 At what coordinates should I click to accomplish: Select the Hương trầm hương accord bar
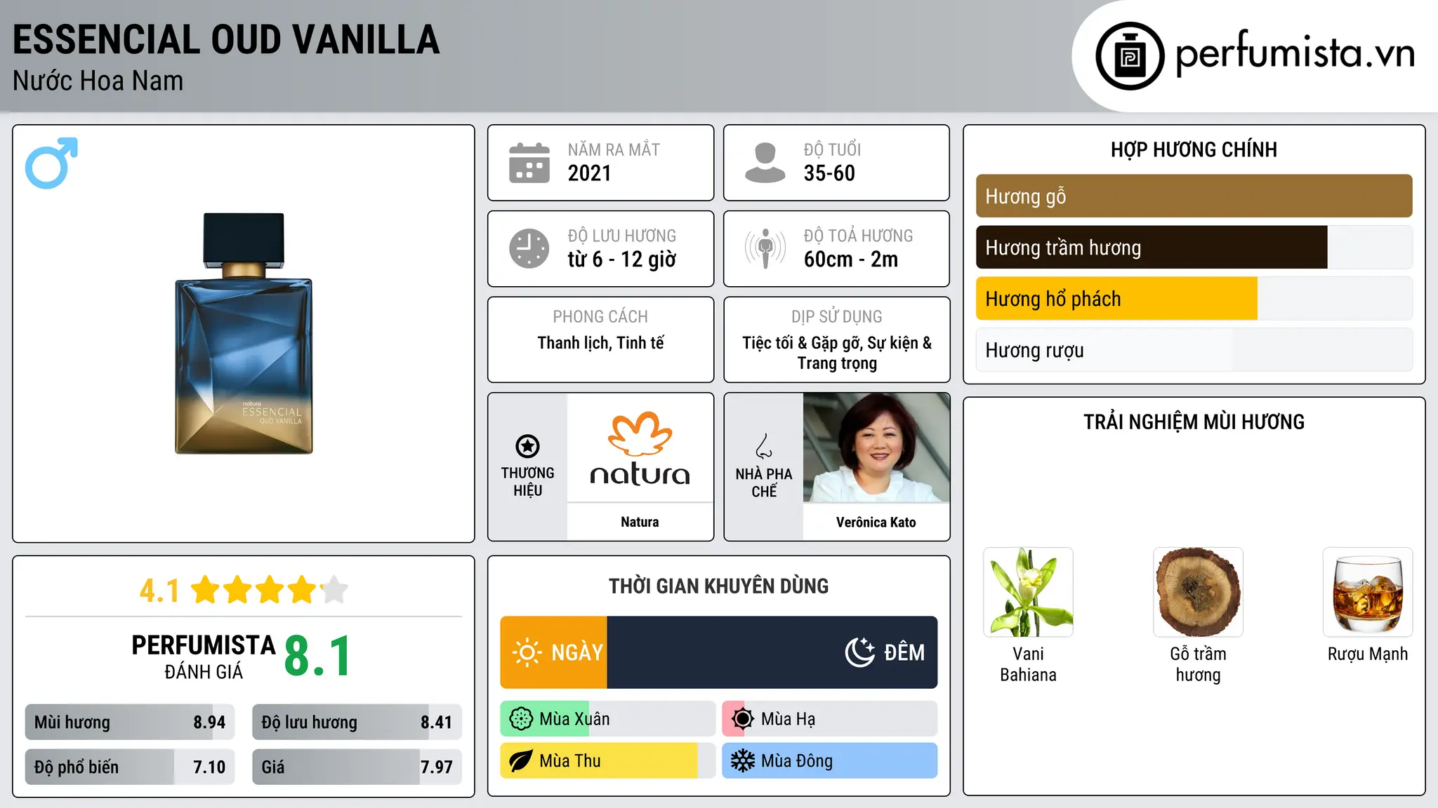pos(1194,248)
